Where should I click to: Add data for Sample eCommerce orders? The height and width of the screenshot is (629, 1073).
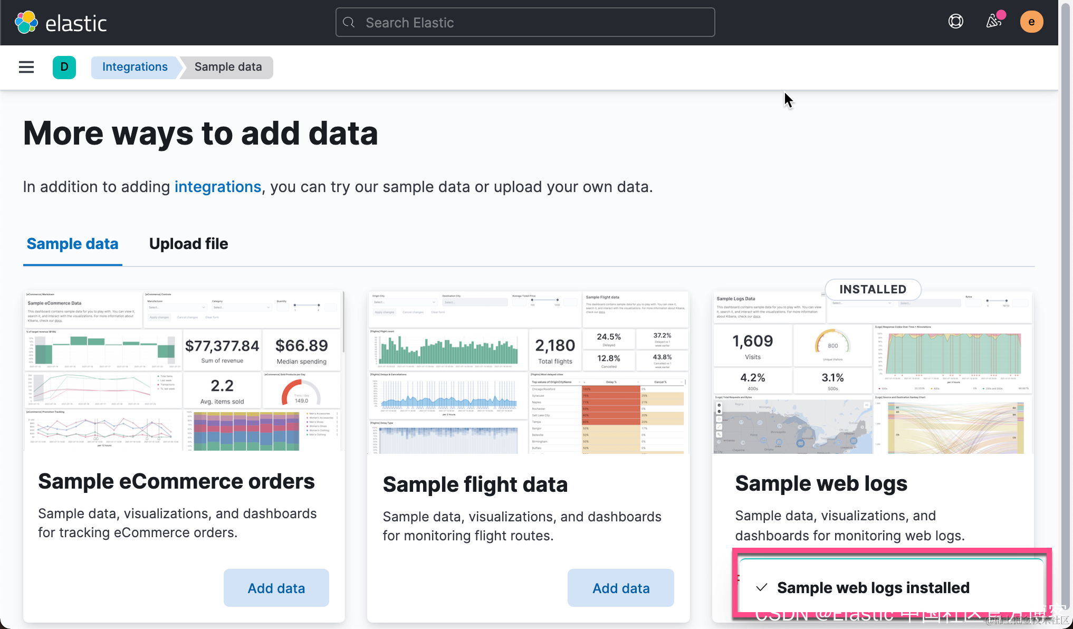[276, 588]
